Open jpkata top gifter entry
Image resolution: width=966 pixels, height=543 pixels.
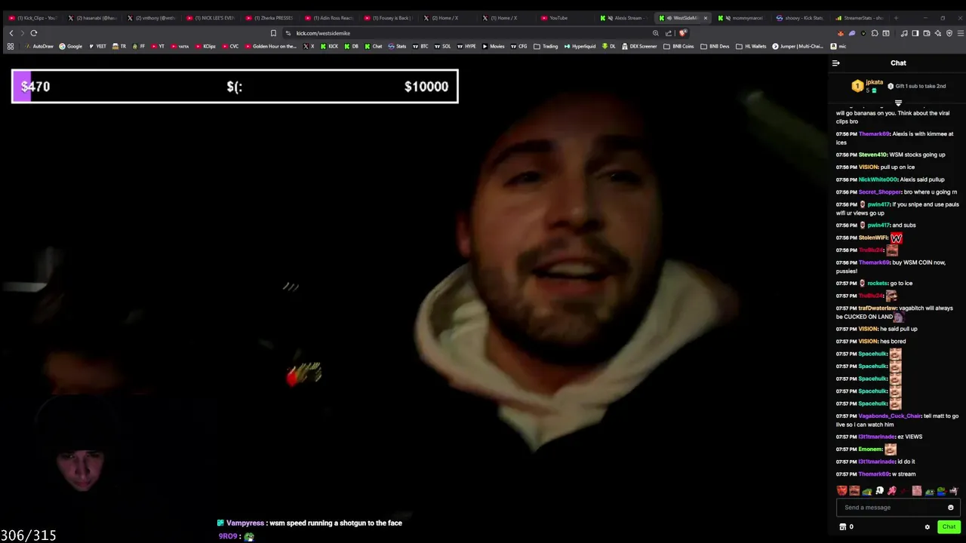868,86
